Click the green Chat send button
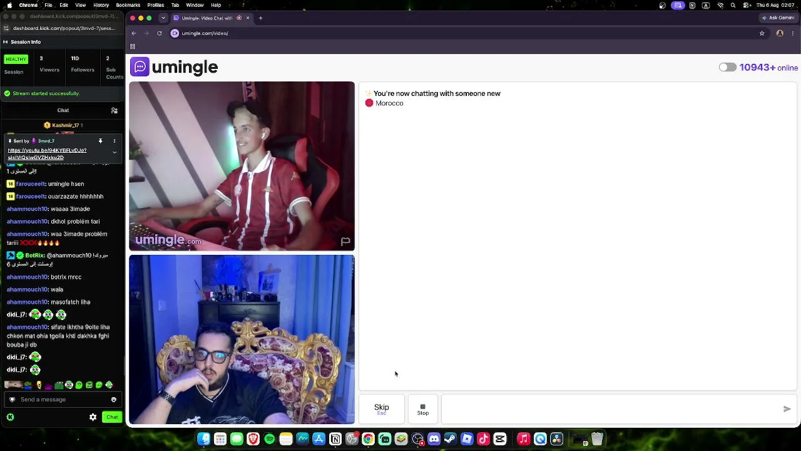 point(112,417)
